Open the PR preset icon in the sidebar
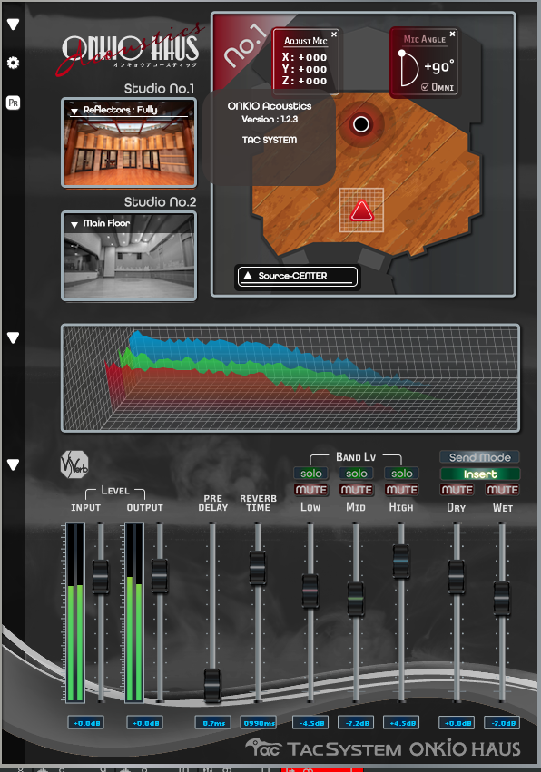The height and width of the screenshot is (772, 541). tap(14, 103)
